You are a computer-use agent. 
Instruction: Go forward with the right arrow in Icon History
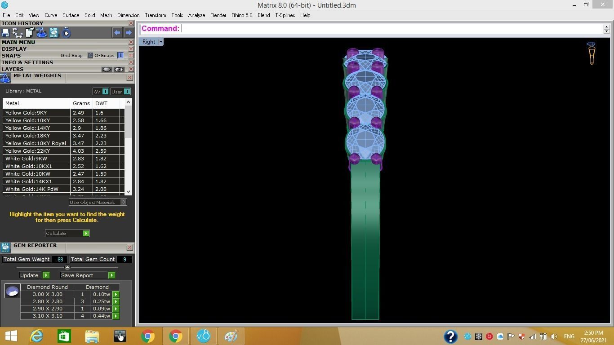coord(129,32)
